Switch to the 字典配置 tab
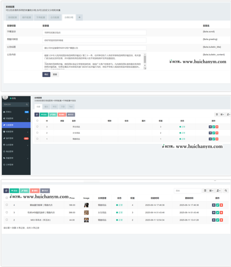 [40, 17]
